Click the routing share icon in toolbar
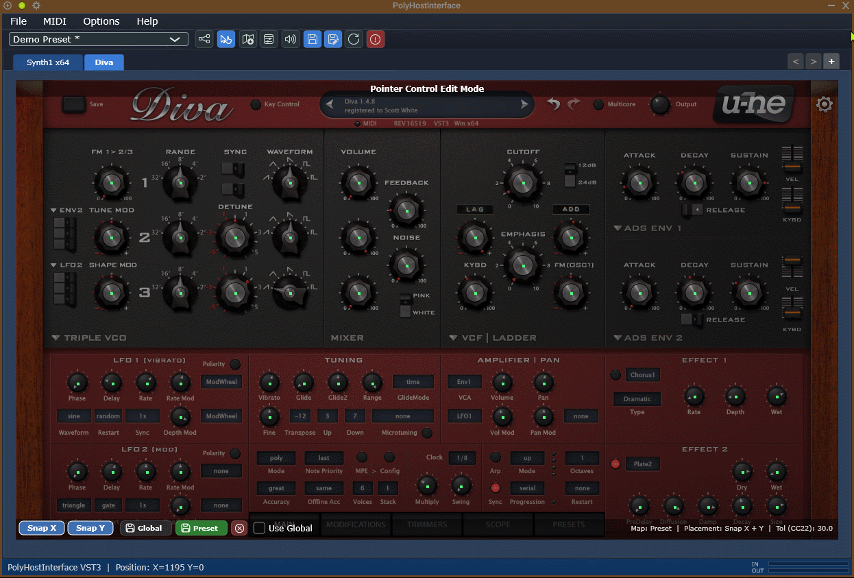 coord(204,39)
